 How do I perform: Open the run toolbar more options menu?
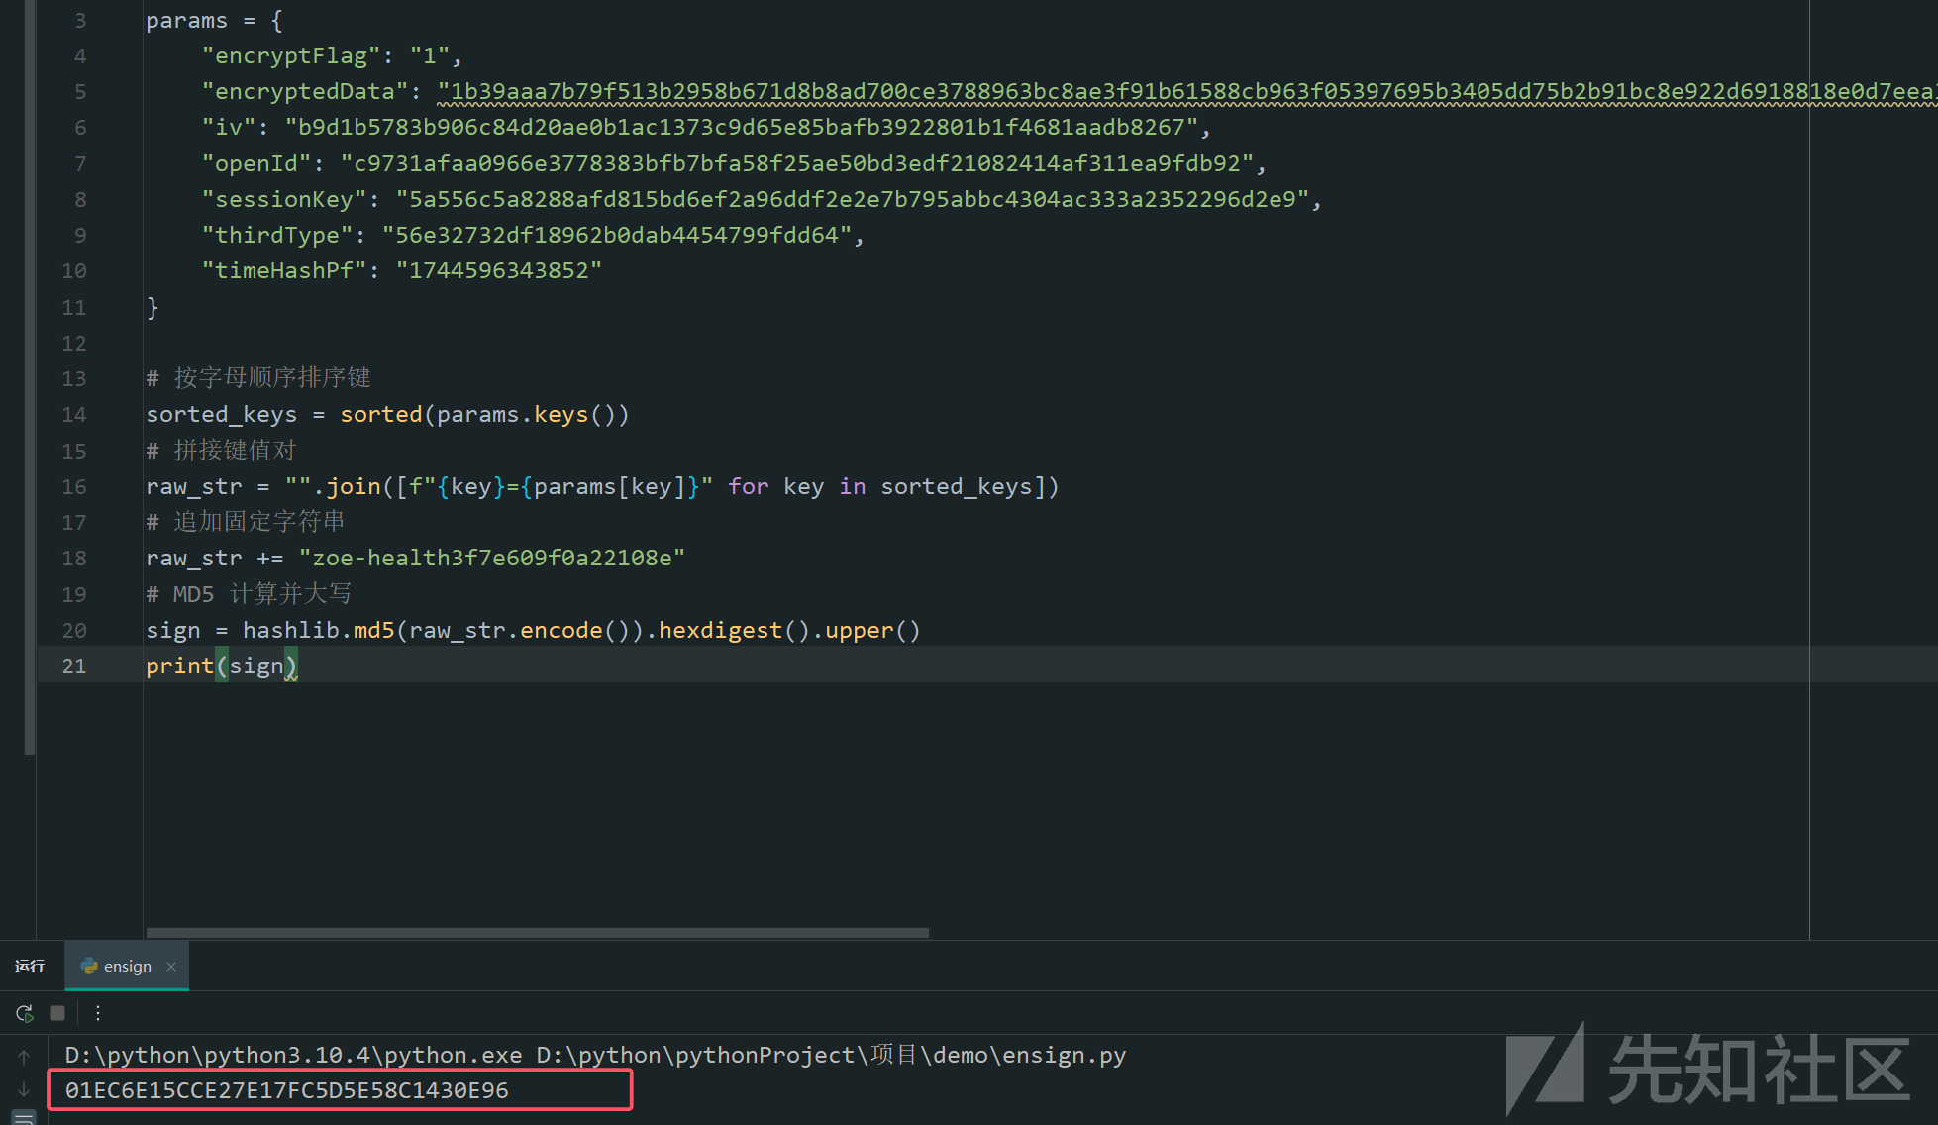[x=97, y=1013]
